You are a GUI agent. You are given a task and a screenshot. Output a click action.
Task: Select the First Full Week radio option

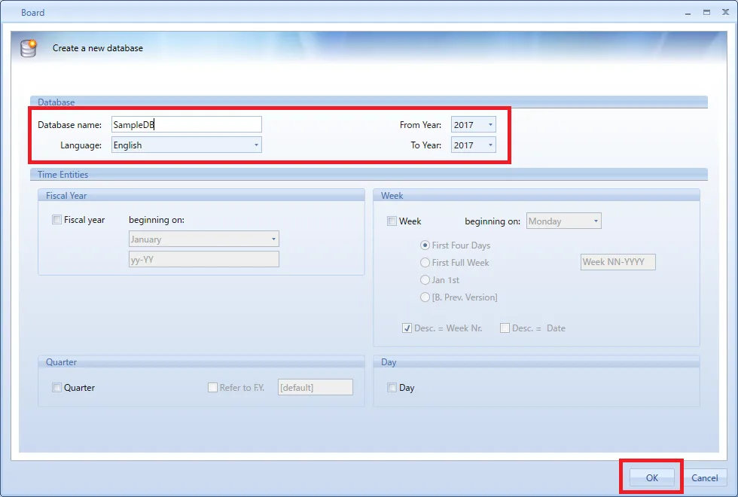coord(425,263)
